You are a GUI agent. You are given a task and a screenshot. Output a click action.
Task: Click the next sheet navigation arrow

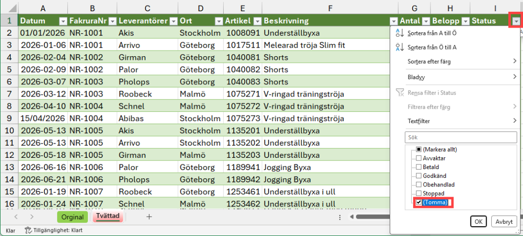tap(32, 217)
